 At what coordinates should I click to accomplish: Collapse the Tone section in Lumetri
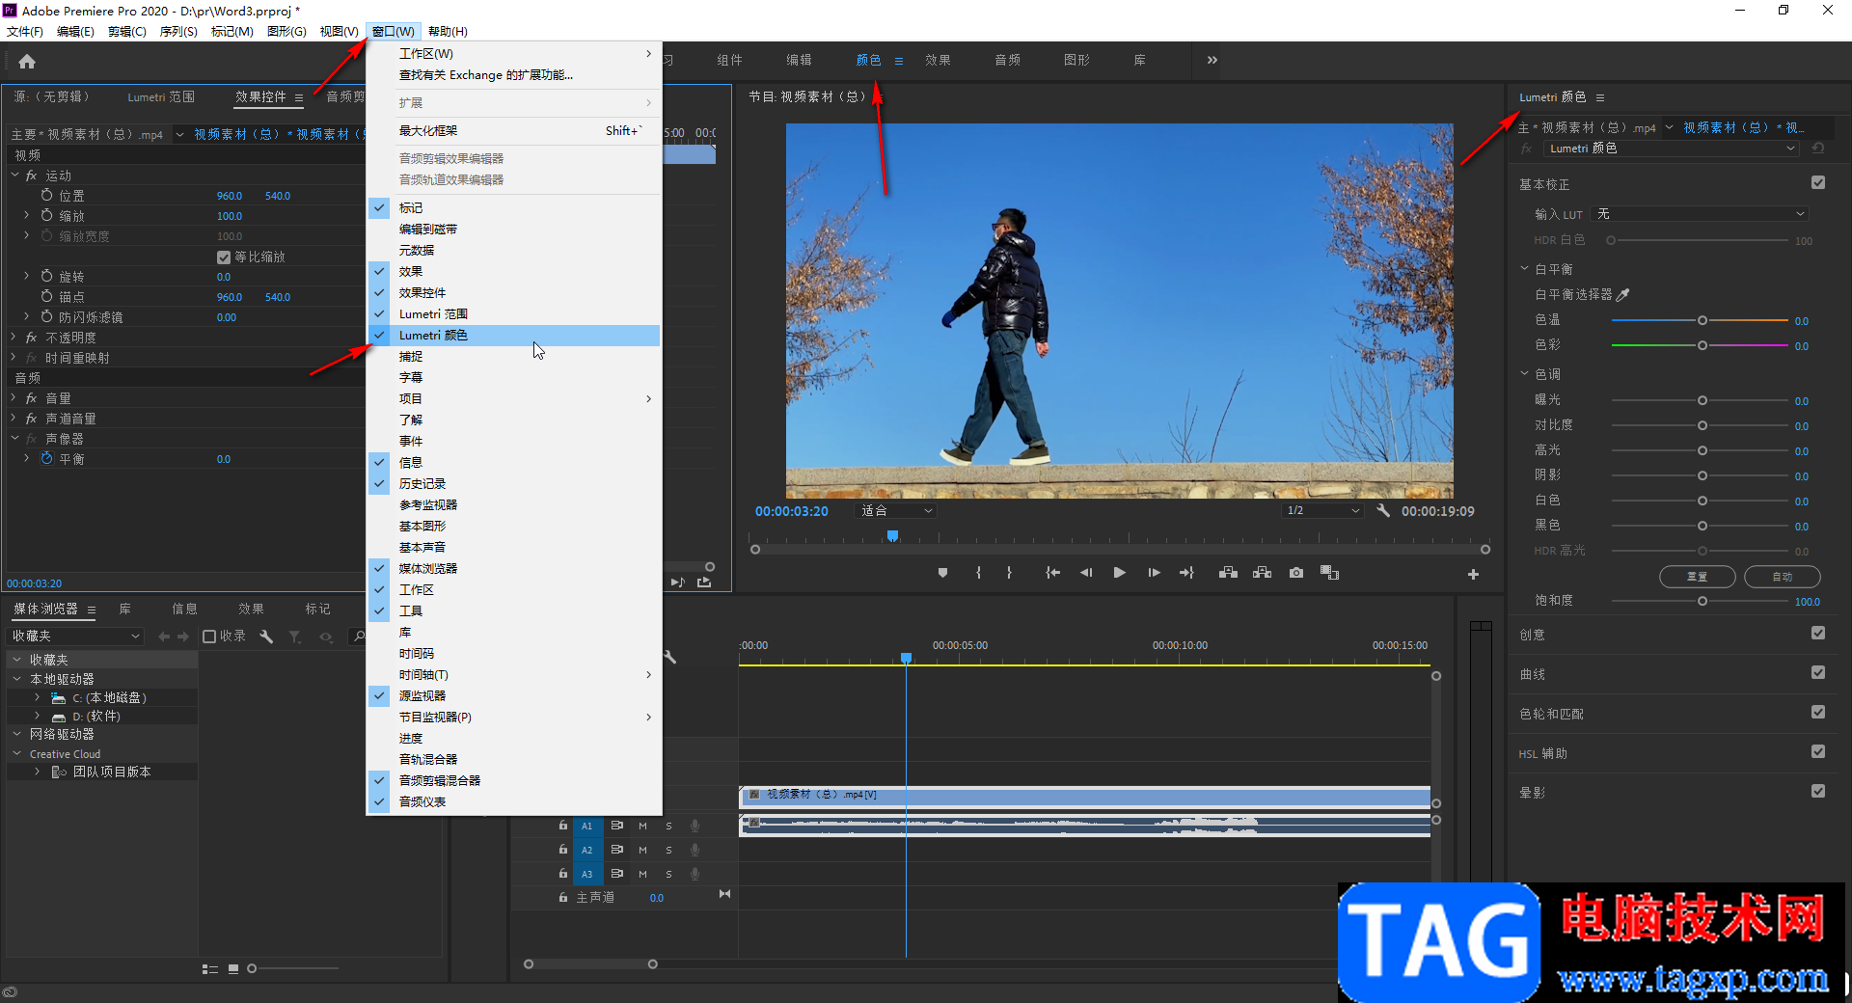[x=1525, y=374]
